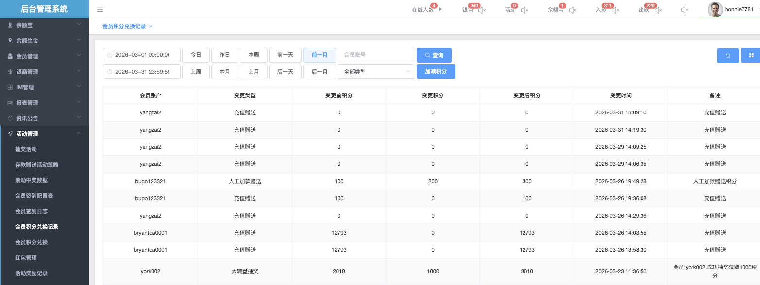This screenshot has height=285, width=760.
Task: Expand the 报表管理 menu
Action: (44, 103)
